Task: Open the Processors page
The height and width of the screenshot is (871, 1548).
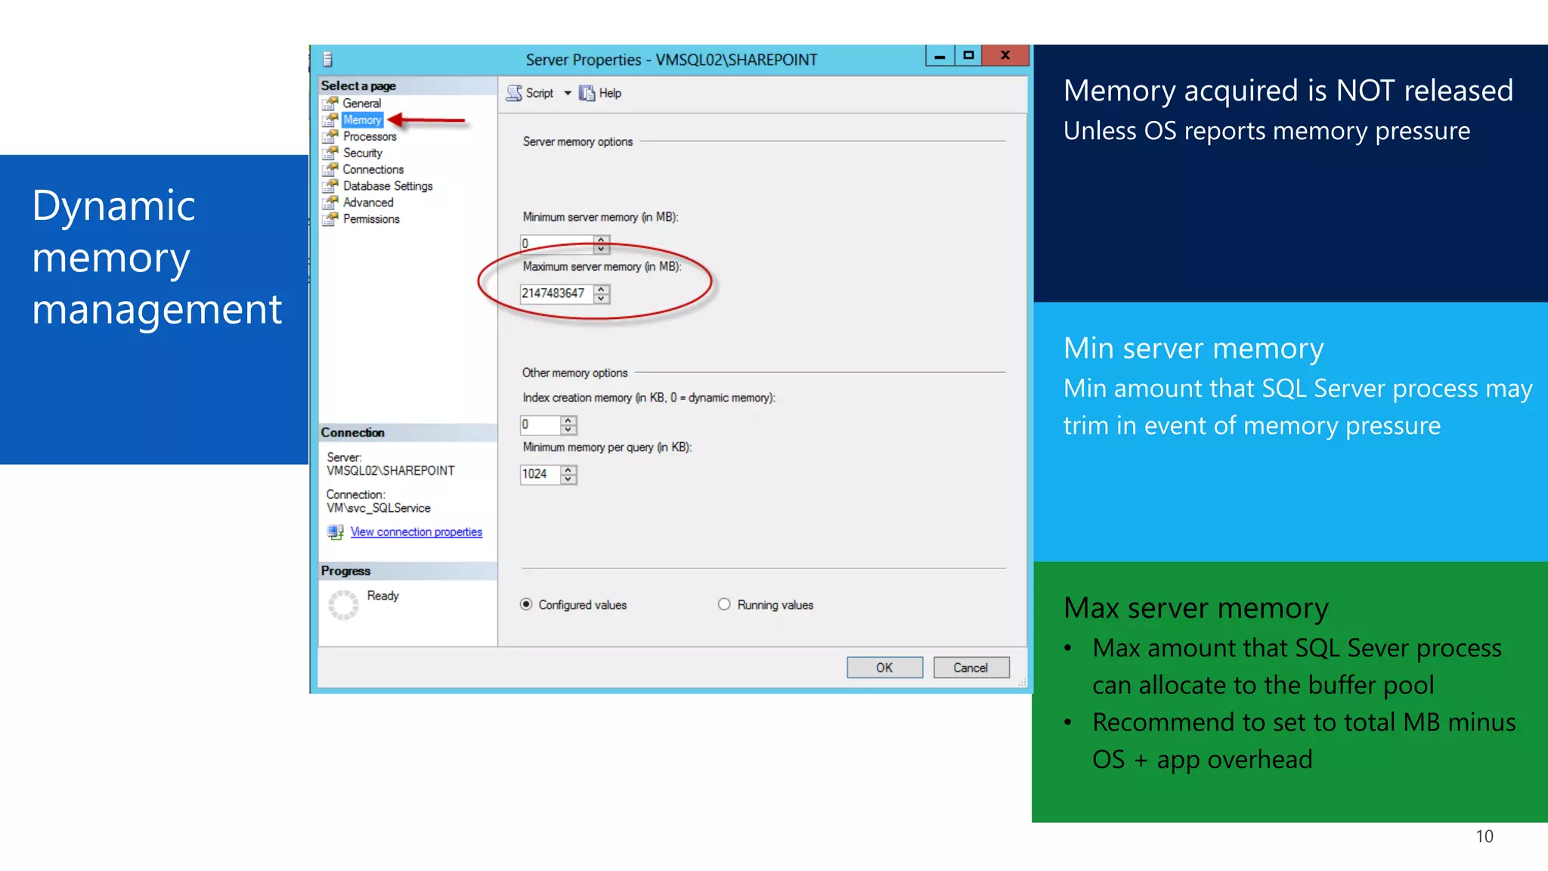Action: [x=370, y=136]
